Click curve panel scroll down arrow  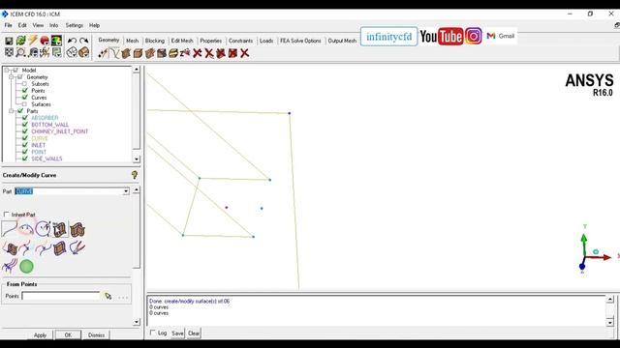point(137,322)
